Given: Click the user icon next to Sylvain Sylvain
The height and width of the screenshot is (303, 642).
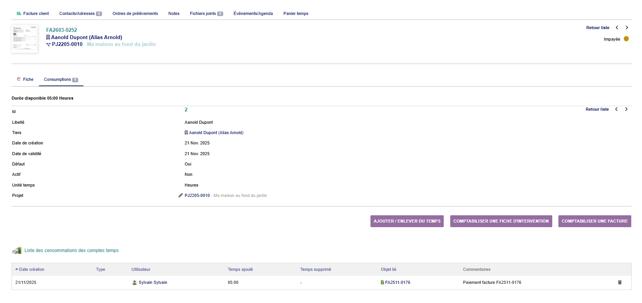Looking at the screenshot, I should click(134, 282).
